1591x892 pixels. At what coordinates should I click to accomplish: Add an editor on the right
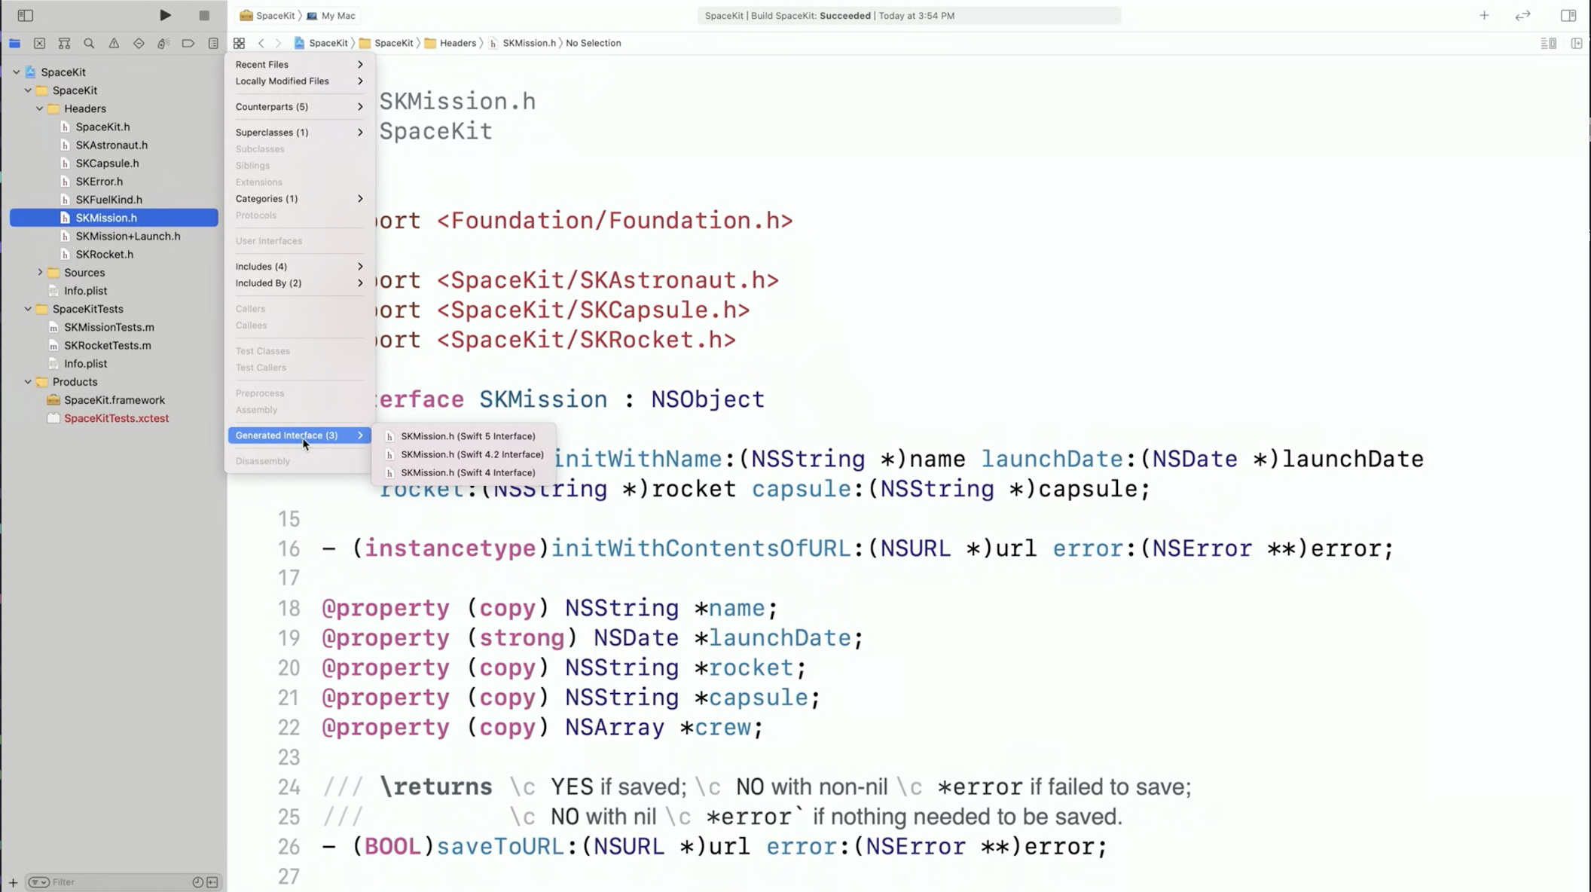coord(1577,43)
